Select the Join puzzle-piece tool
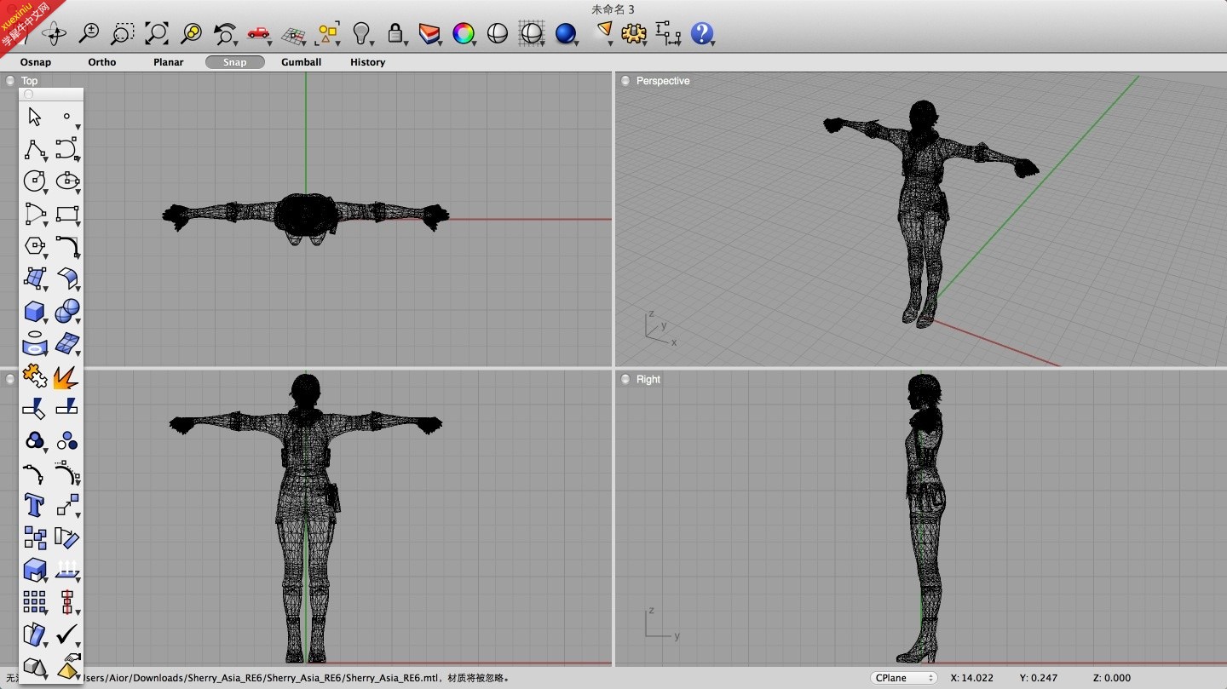The width and height of the screenshot is (1227, 689). (34, 376)
